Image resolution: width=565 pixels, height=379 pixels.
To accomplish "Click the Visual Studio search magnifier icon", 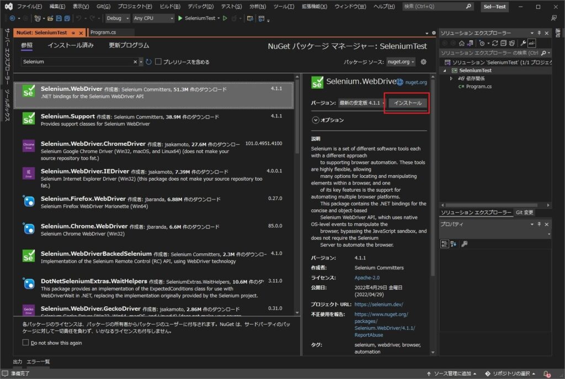I will coord(468,6).
